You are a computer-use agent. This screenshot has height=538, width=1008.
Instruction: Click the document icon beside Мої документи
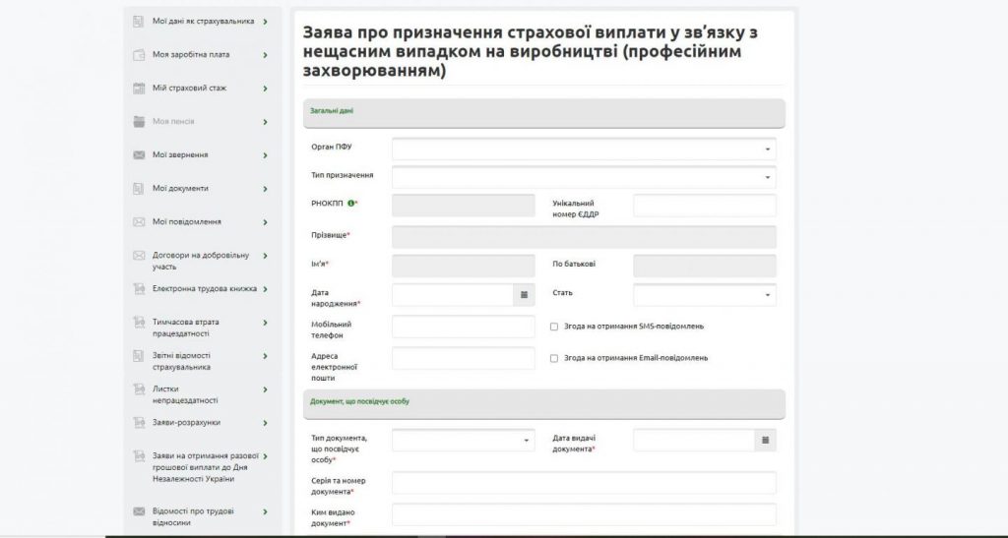click(140, 188)
